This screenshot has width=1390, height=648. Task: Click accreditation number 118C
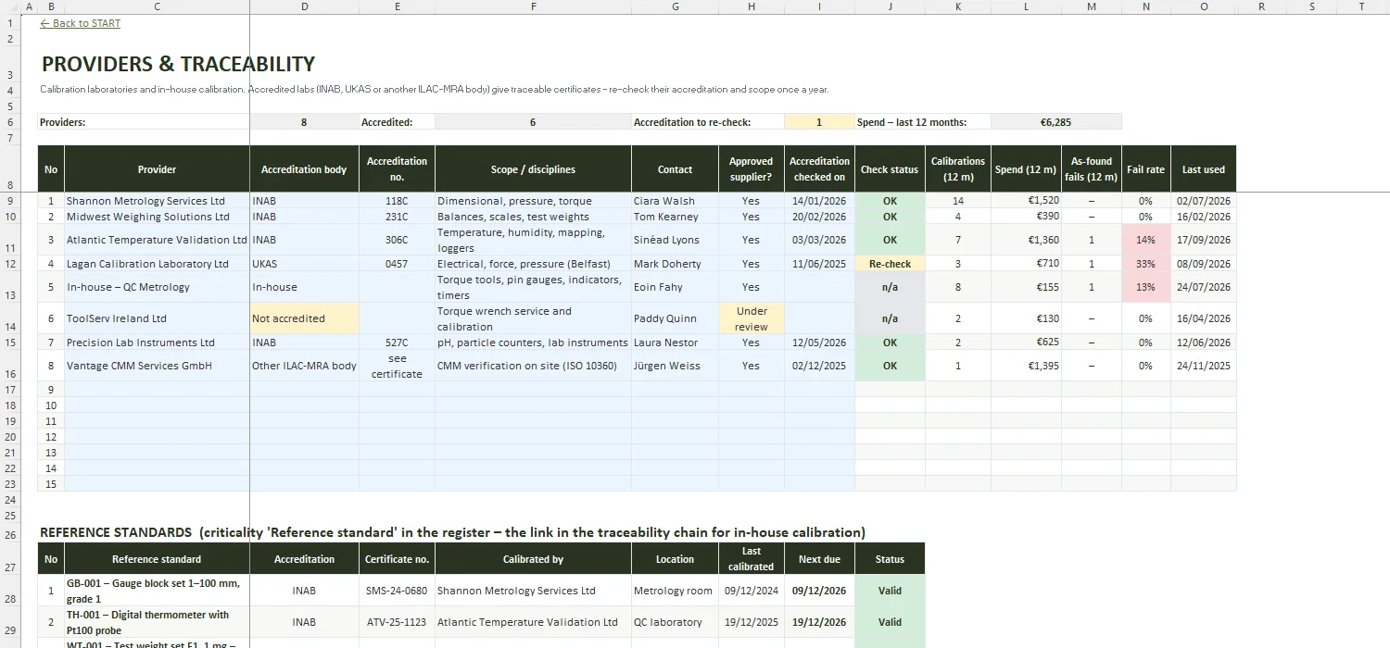[x=397, y=201]
